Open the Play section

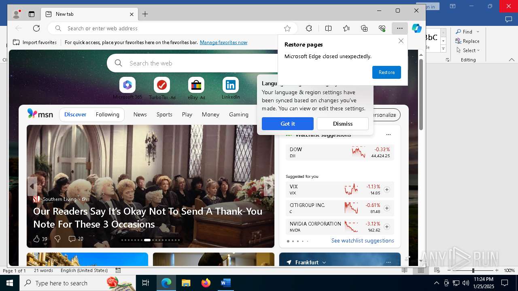(x=187, y=114)
